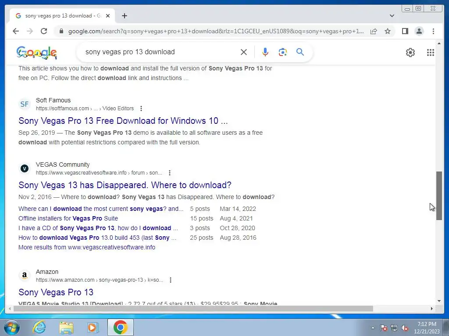Clear the search box with X
This screenshot has height=336, width=449.
point(244,52)
